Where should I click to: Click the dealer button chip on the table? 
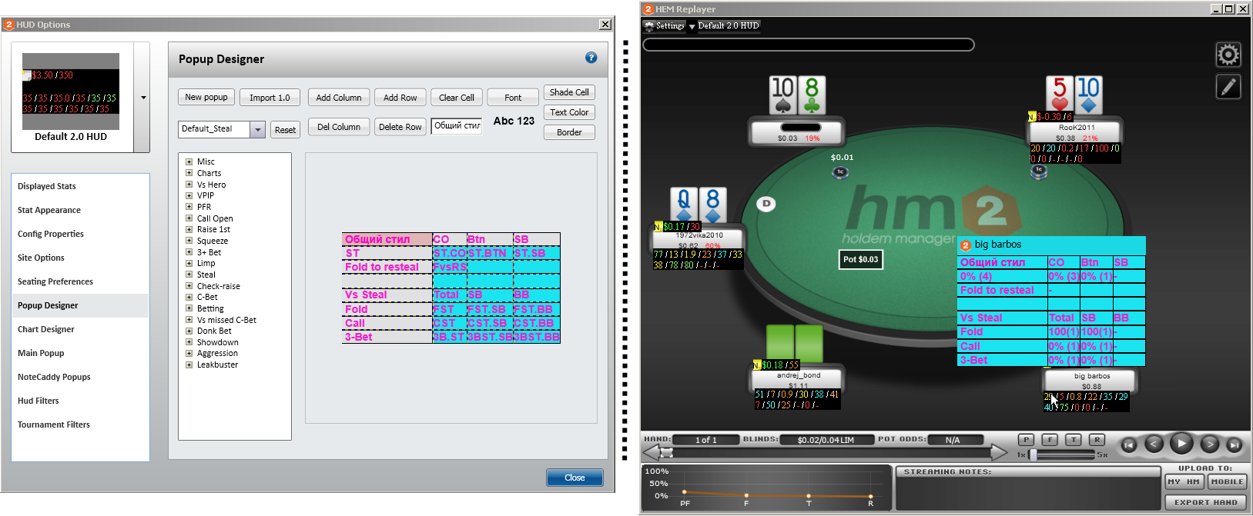[x=766, y=204]
